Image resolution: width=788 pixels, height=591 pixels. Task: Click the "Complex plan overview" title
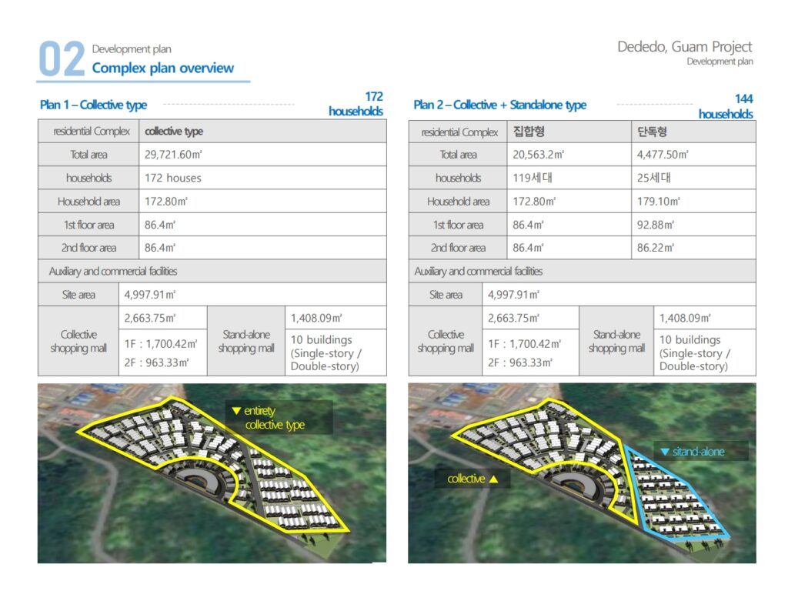(162, 68)
